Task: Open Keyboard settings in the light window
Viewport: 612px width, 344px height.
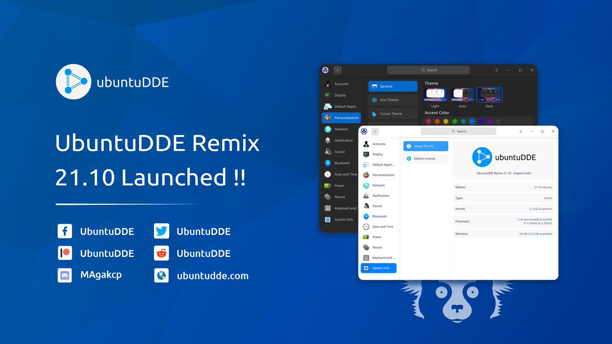Action: tap(378, 258)
